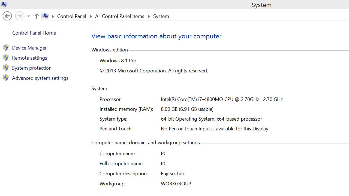This screenshot has height=196, width=349.
Task: Expand the chevron after Control Panel breadcrumb
Action: [91, 16]
